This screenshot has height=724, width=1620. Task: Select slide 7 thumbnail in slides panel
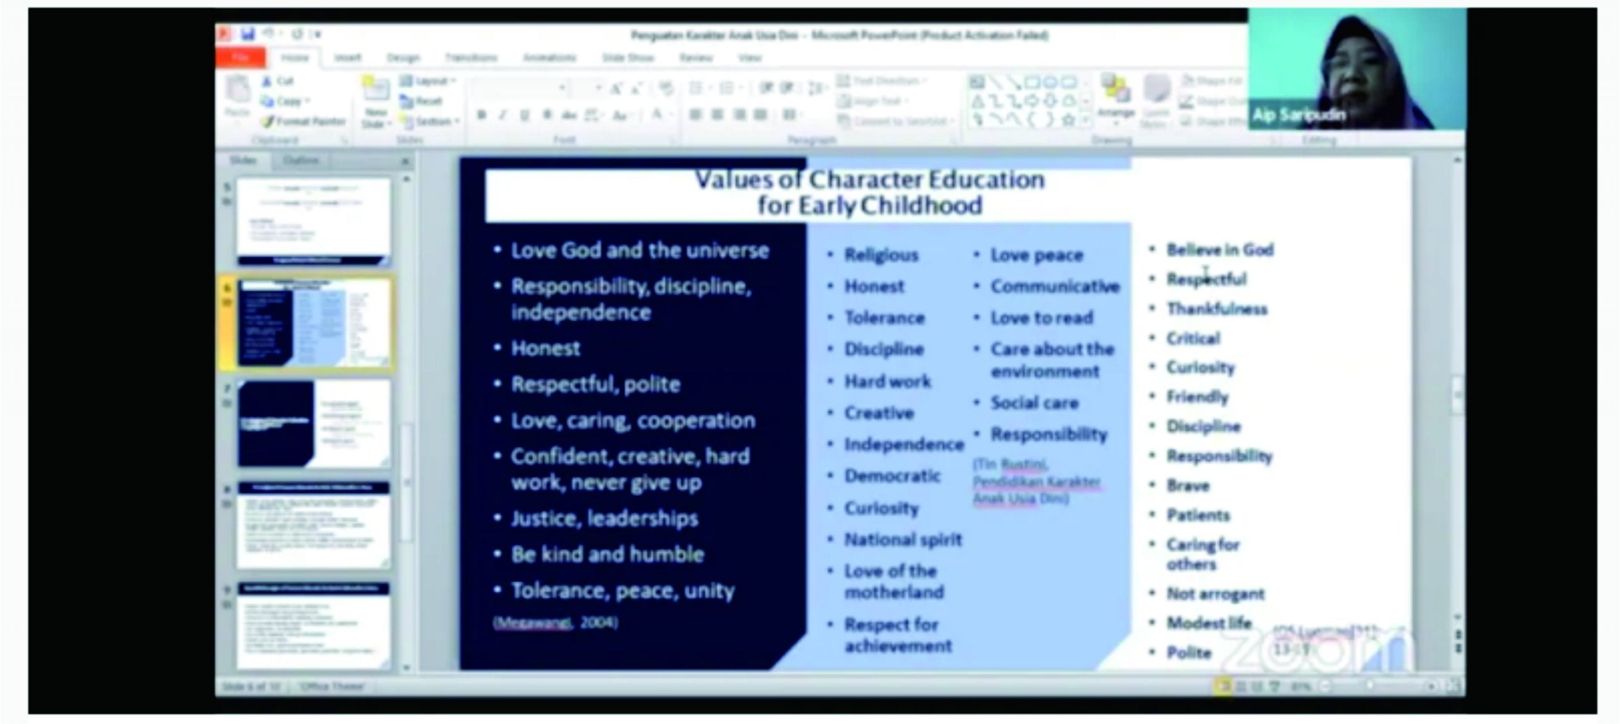click(x=314, y=423)
